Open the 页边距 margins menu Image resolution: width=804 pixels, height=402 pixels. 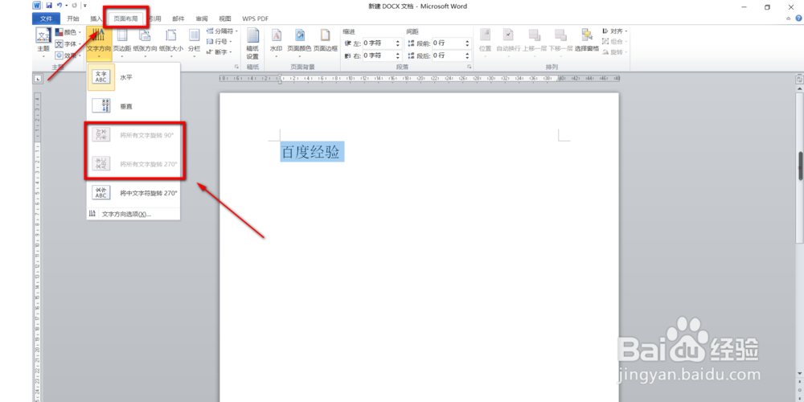pos(121,43)
